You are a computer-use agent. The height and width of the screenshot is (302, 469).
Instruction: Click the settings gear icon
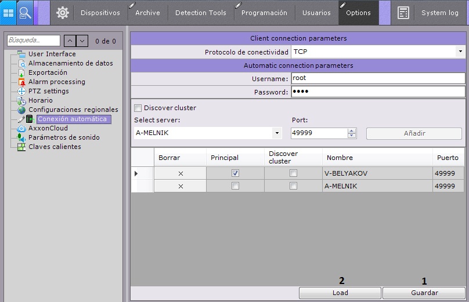click(x=62, y=13)
